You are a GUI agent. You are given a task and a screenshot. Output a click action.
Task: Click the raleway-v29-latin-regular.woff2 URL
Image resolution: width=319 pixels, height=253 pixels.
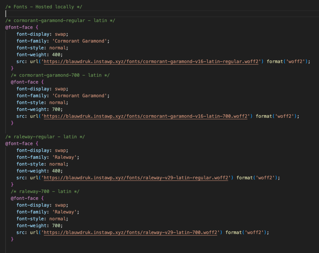point(136,178)
